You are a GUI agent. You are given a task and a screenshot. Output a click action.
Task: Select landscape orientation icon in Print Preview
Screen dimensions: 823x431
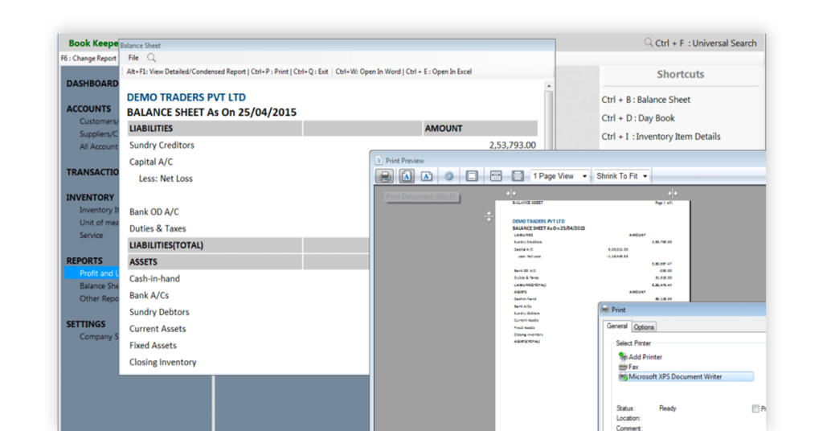(427, 176)
